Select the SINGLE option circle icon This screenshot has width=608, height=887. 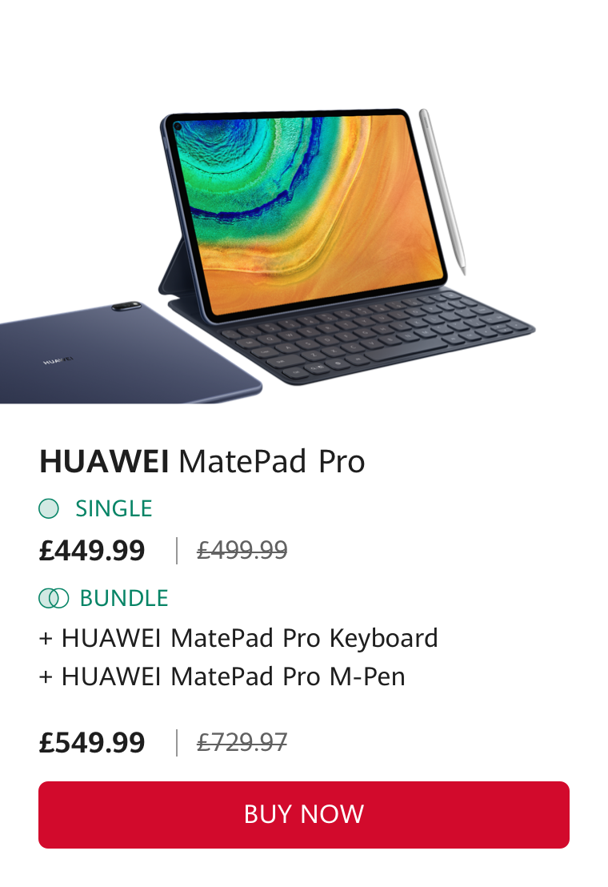pos(49,508)
